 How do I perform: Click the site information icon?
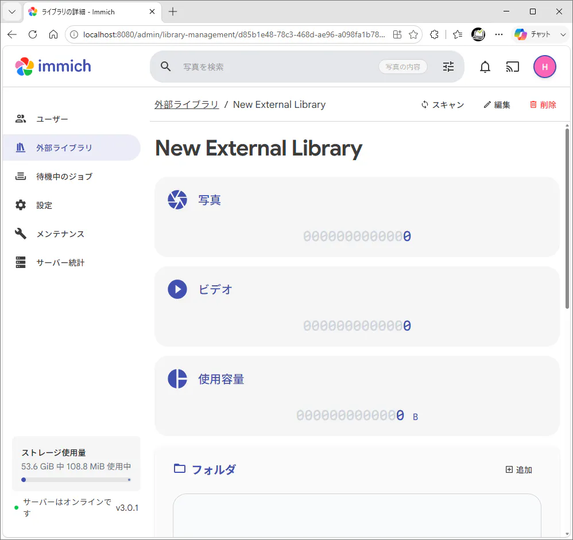click(x=74, y=34)
